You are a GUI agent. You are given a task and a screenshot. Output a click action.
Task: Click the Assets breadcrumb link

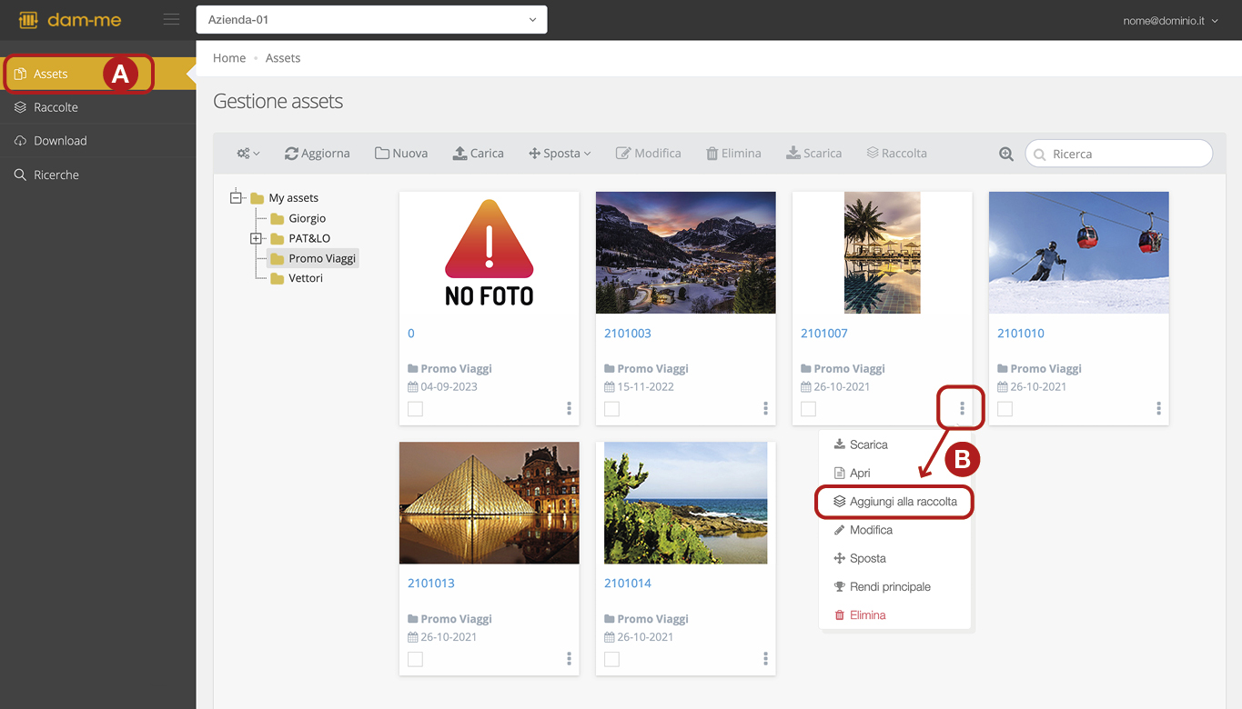pyautogui.click(x=283, y=57)
